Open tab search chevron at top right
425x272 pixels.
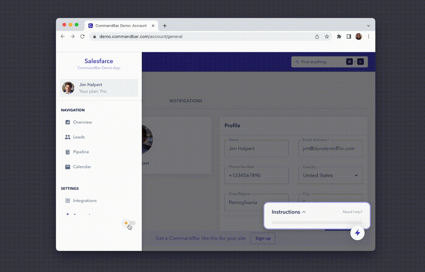coord(368,26)
